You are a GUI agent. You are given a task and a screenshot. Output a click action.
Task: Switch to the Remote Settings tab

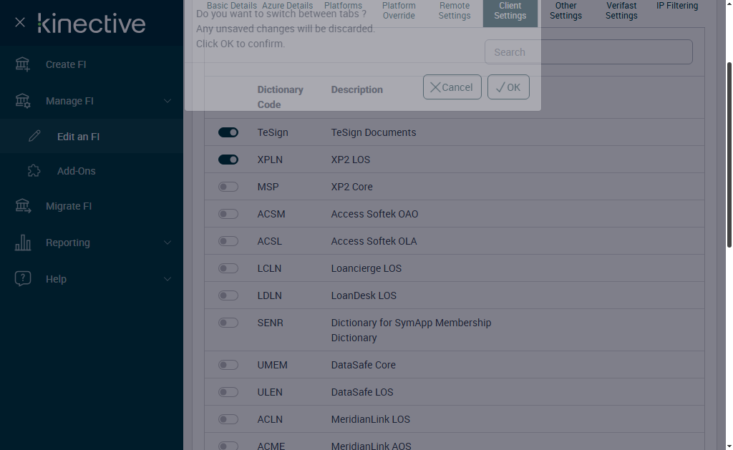[455, 10]
